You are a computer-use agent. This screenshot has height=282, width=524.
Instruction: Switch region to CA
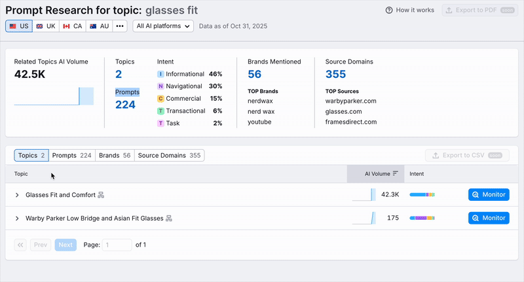[72, 26]
